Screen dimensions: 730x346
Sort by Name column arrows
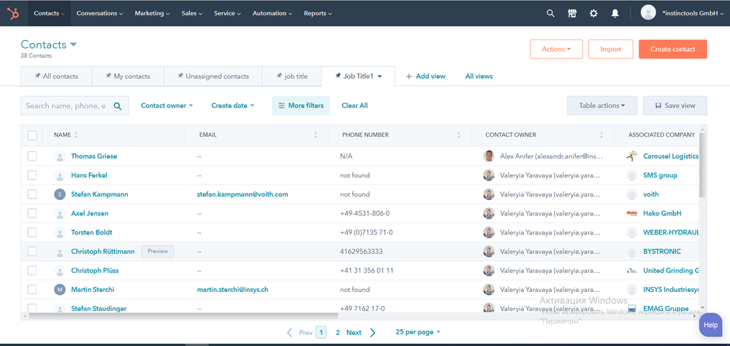(76, 135)
